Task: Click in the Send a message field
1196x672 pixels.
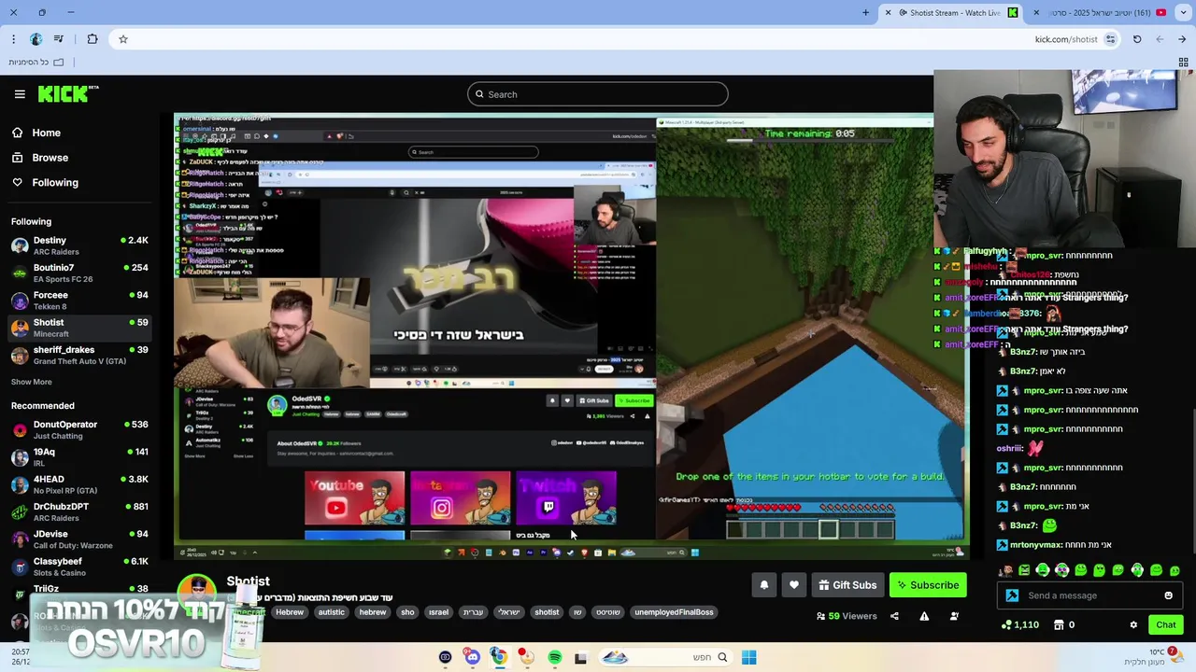Action: (1089, 595)
